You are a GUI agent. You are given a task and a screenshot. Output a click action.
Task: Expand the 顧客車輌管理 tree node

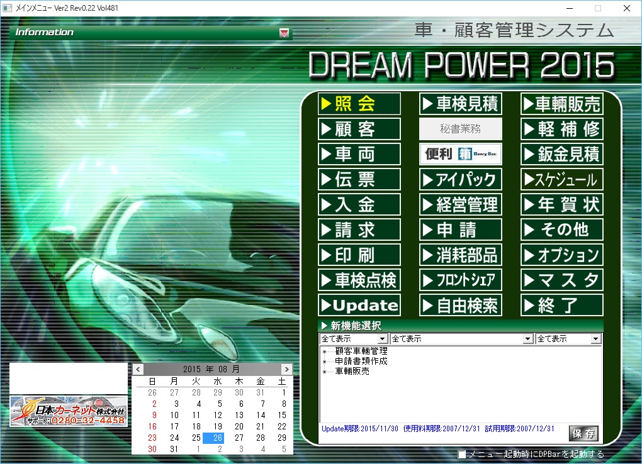[x=324, y=351]
